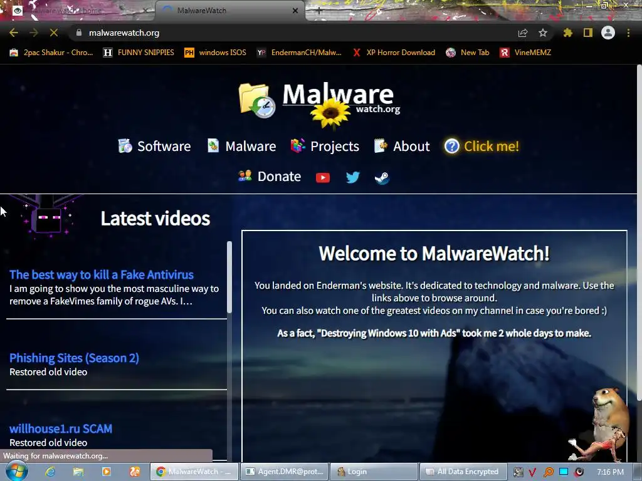Click the red V tray icon

pyautogui.click(x=532, y=472)
